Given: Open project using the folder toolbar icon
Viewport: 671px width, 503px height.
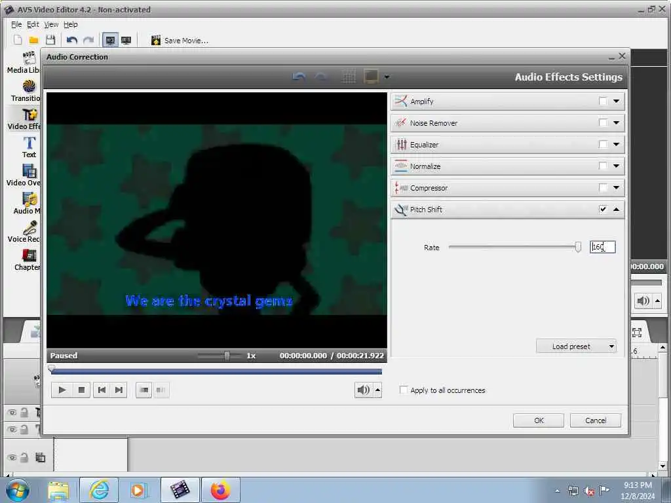Looking at the screenshot, I should coord(33,40).
